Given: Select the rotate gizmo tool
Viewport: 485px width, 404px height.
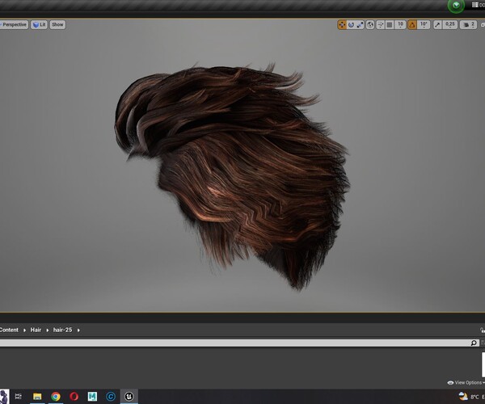Looking at the screenshot, I should coord(351,25).
